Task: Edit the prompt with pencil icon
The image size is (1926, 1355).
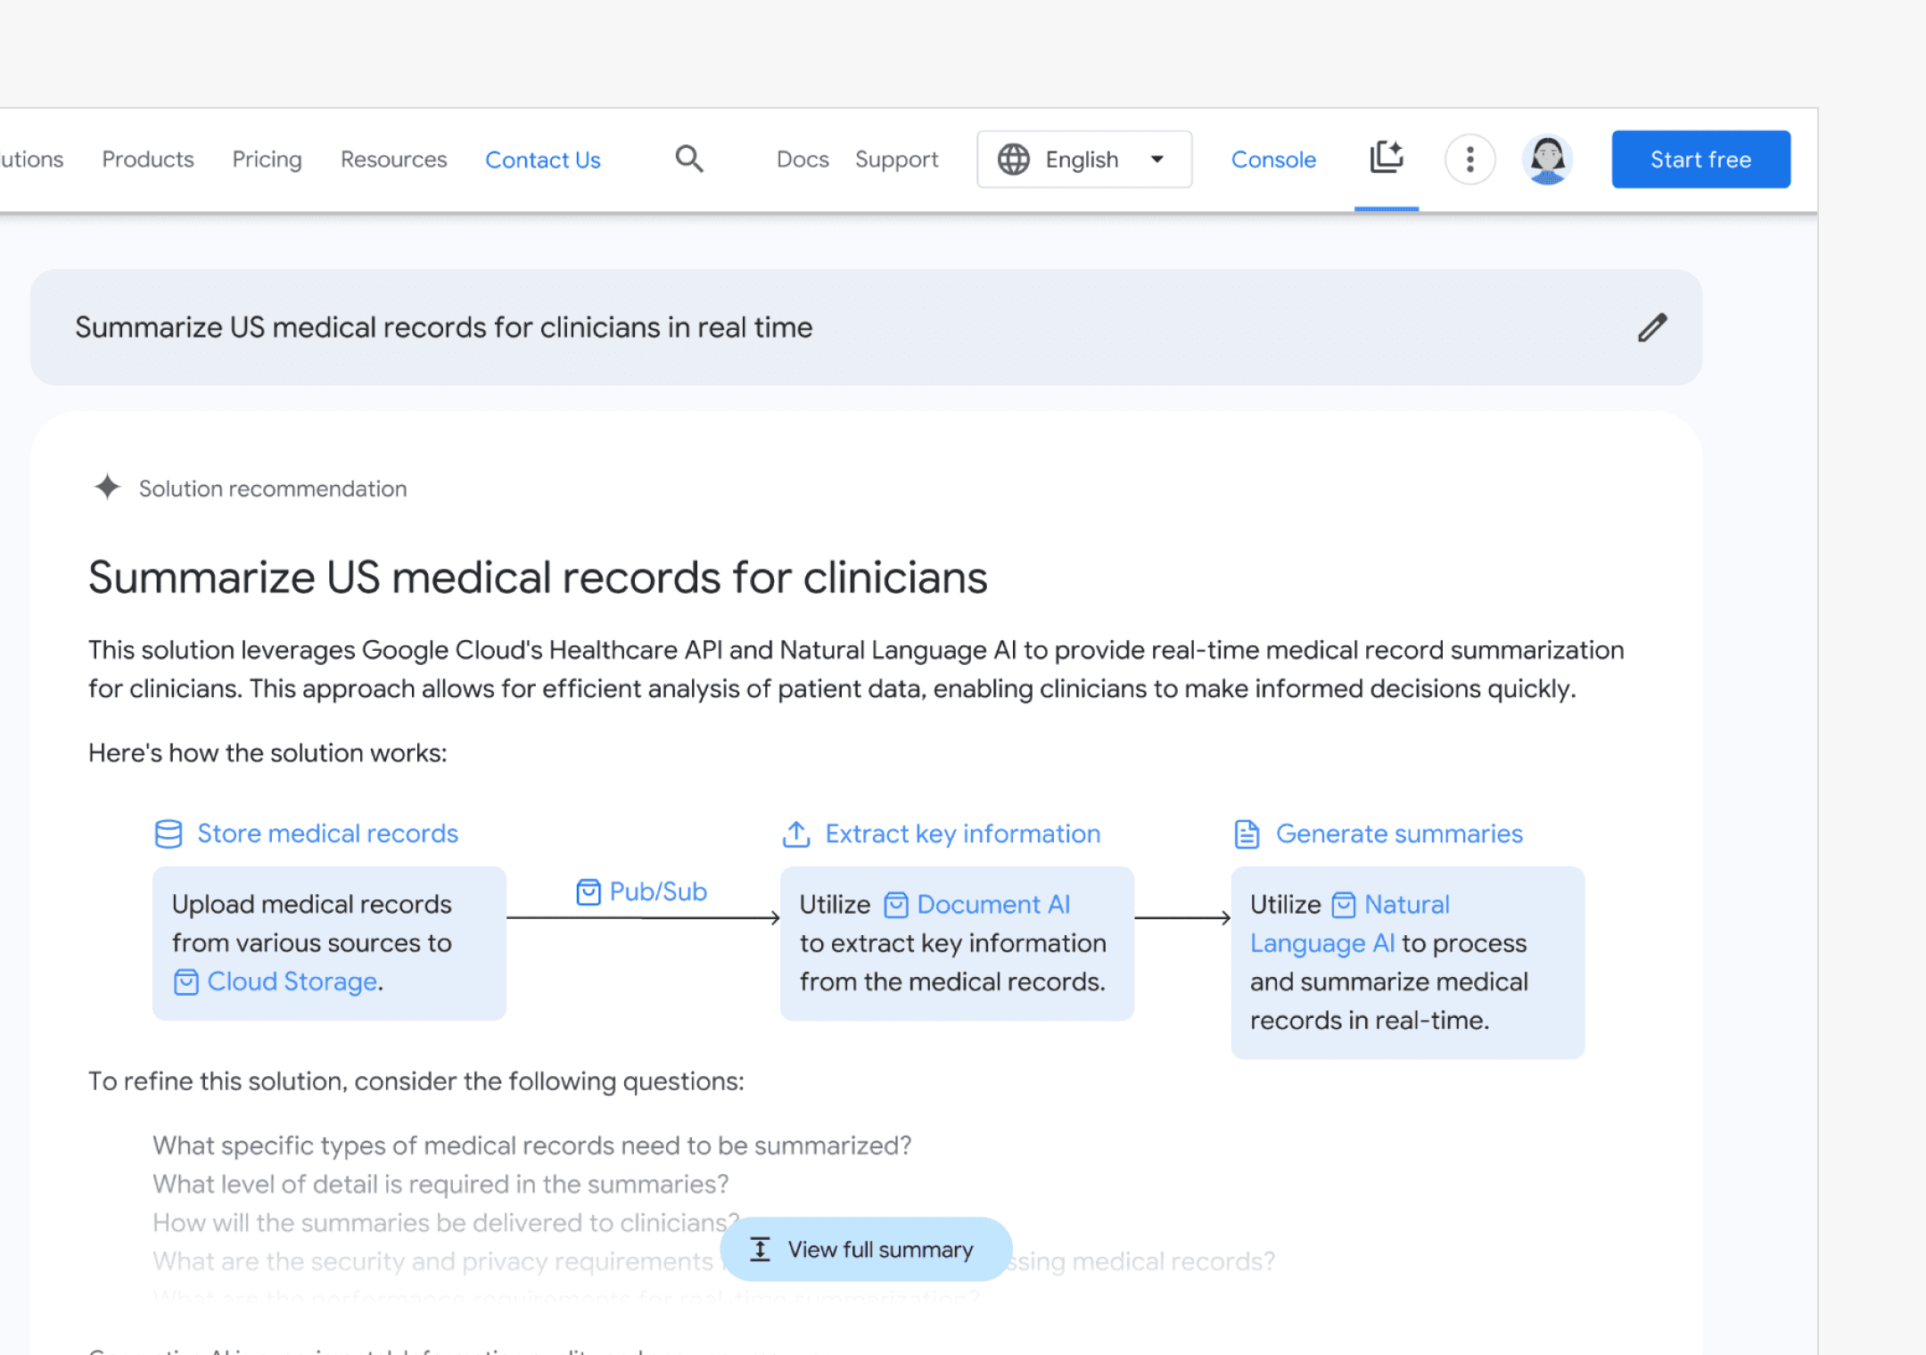Action: [1651, 327]
